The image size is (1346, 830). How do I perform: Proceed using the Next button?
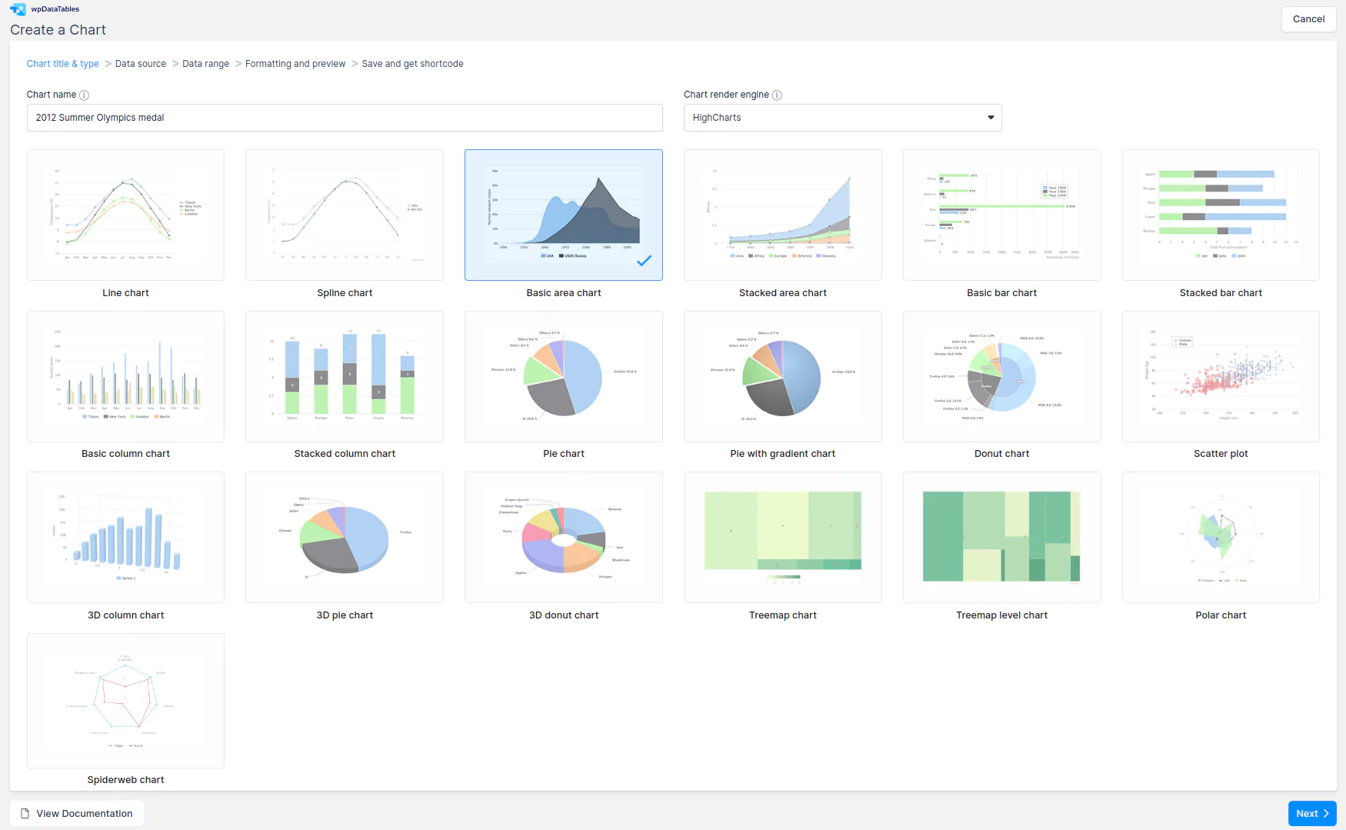click(1311, 813)
